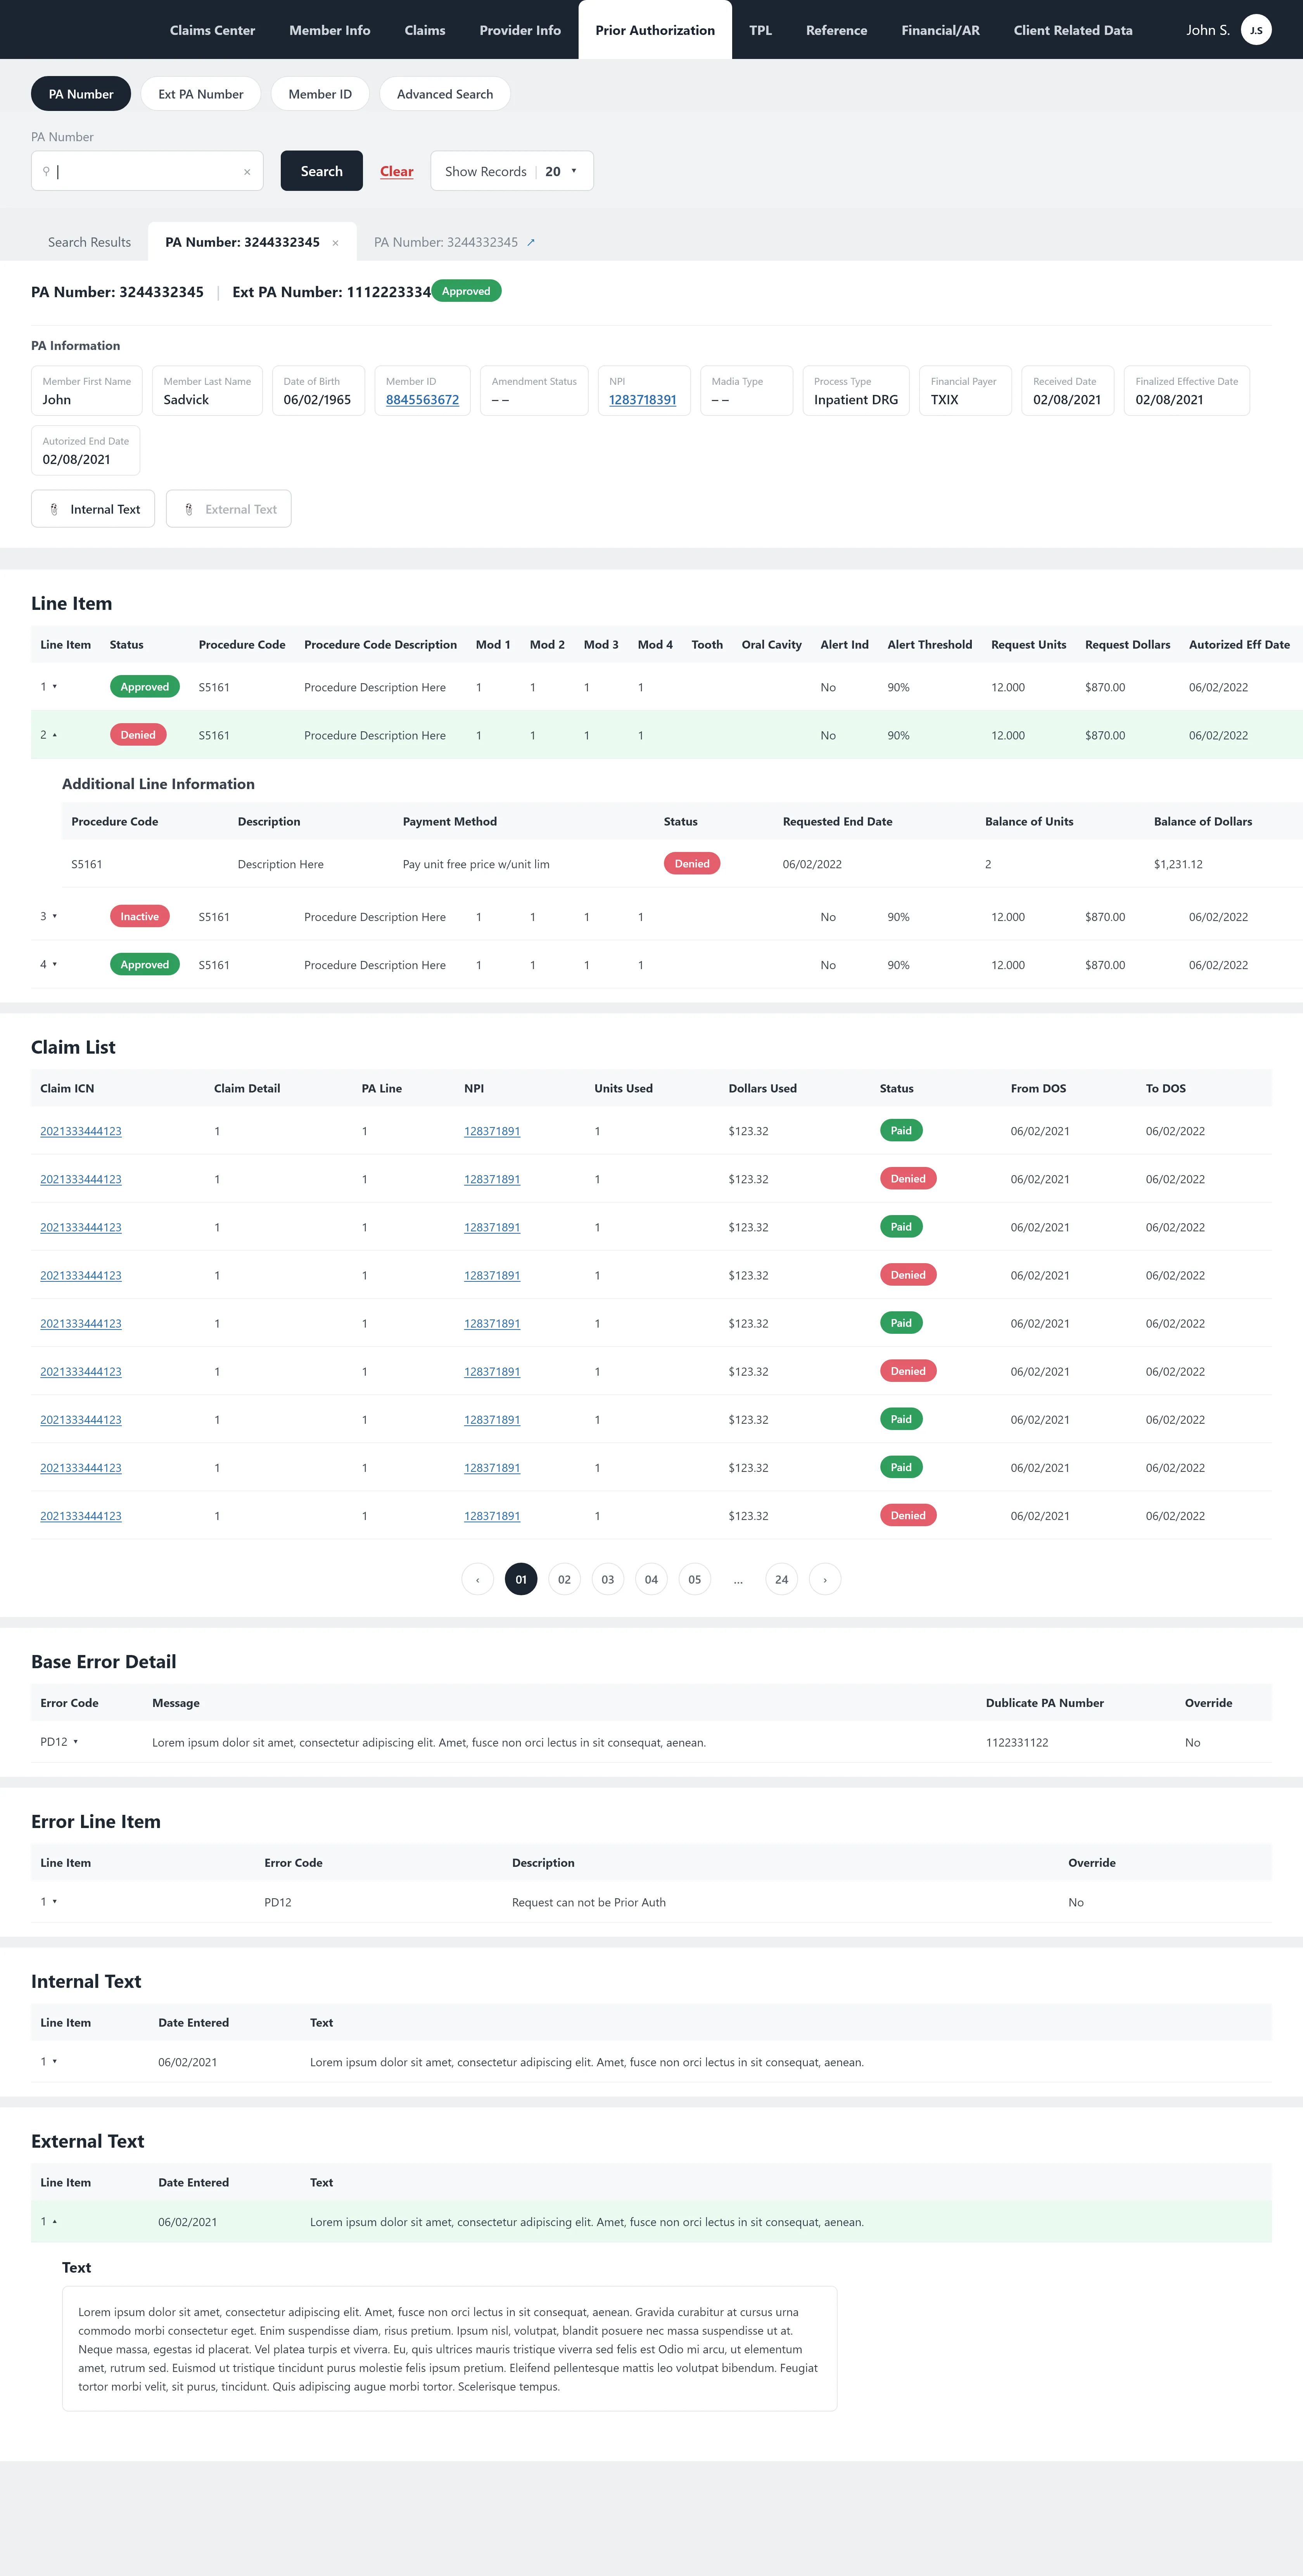Image resolution: width=1303 pixels, height=2576 pixels.
Task: Click the Member Last Name value Sadvick
Action: coord(186,400)
